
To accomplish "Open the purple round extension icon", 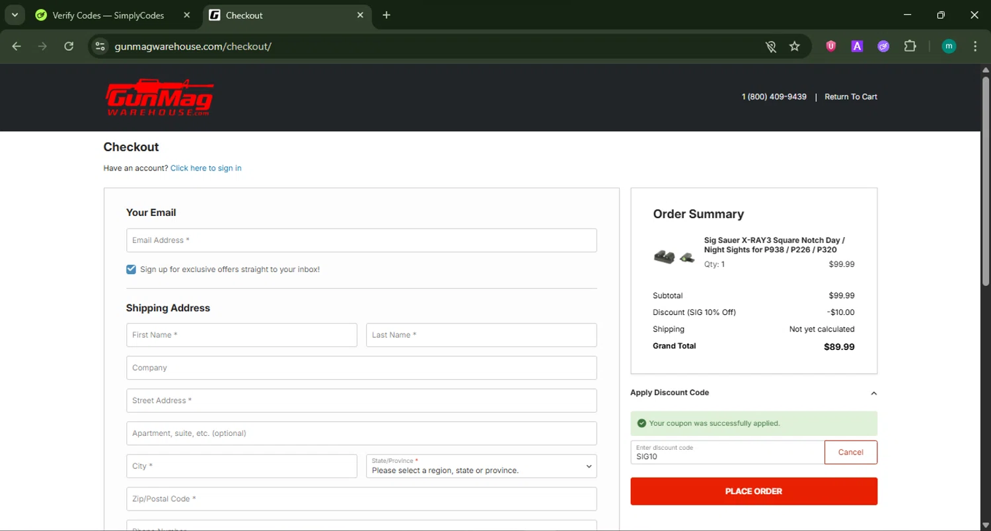I will coord(883,46).
